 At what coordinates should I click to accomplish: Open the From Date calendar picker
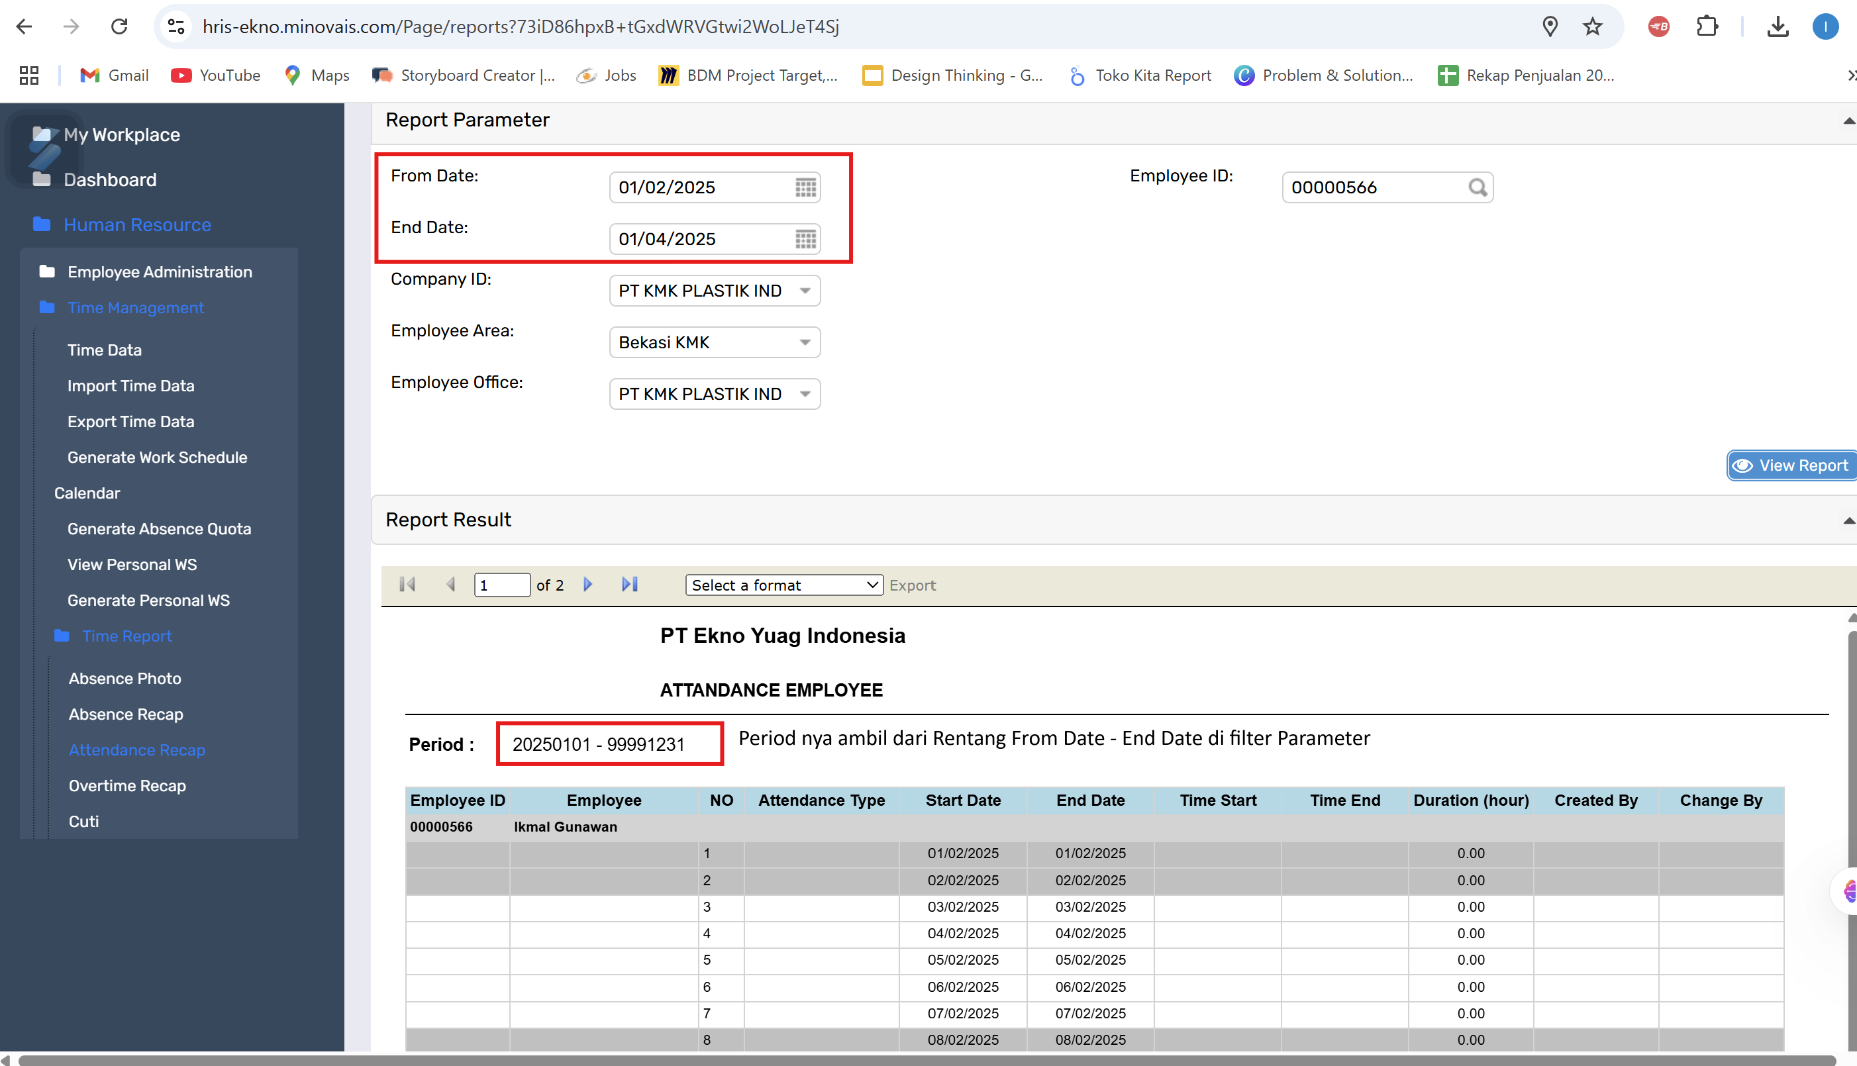tap(805, 187)
